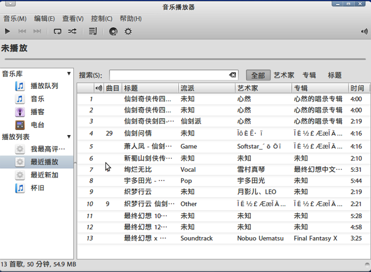Image resolution: width=371 pixels, height=272 pixels.
Task: Open the 帮助(H) menu
Action: [131, 19]
